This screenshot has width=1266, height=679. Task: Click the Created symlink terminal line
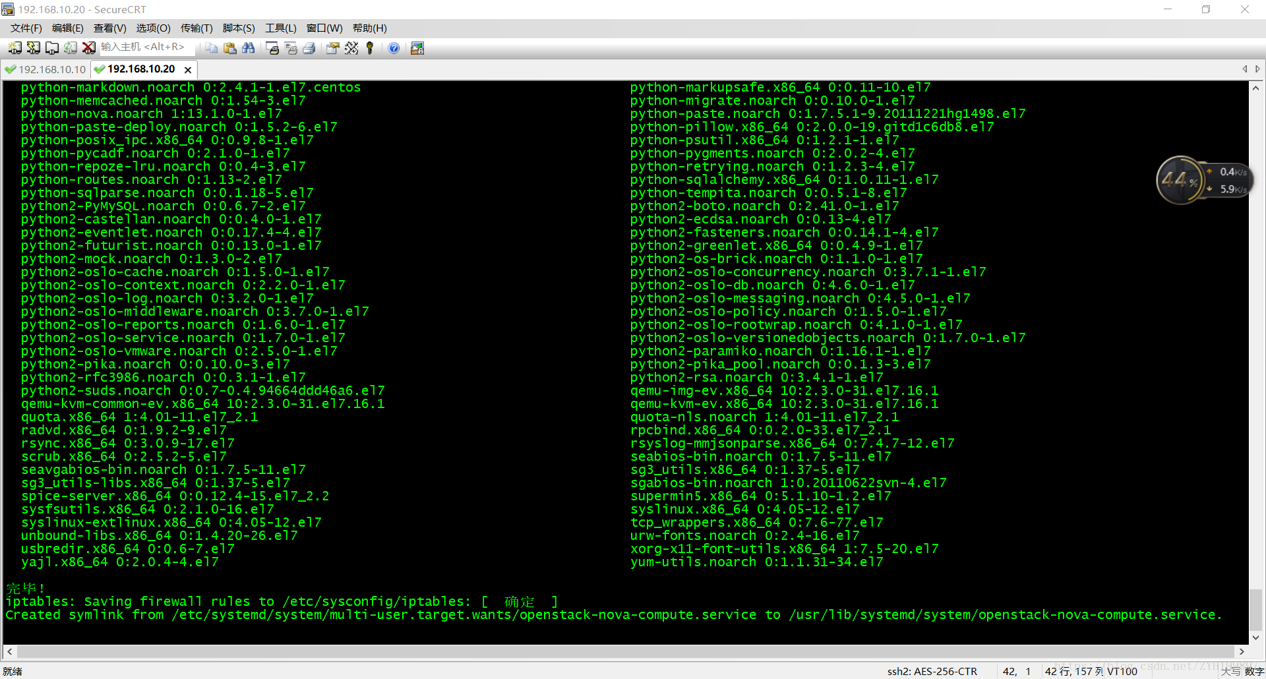614,614
